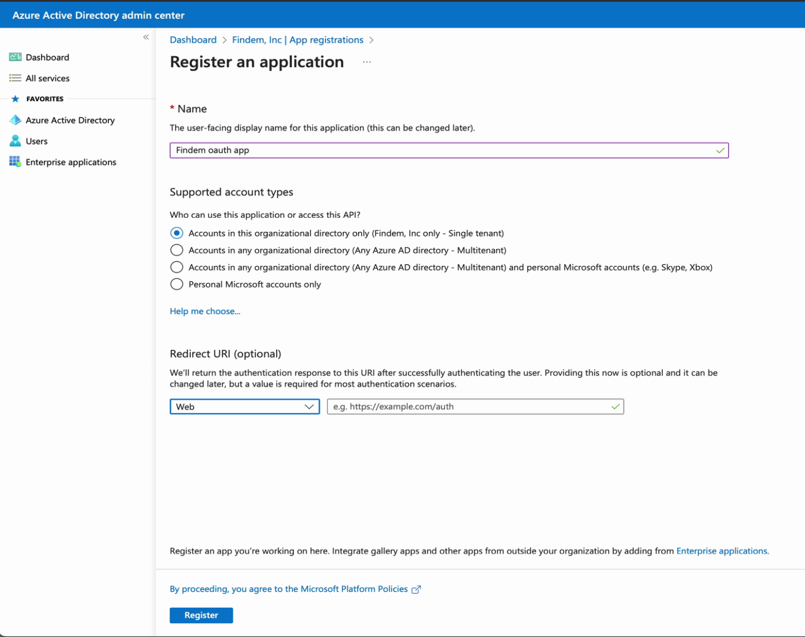
Task: Open Azure Active Directory diamond icon
Action: point(15,120)
